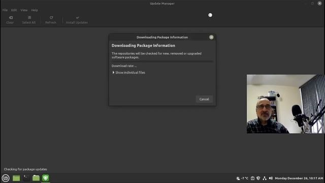The image size is (325, 183).
Task: Click the show desktop taskbar icon
Action: pyautogui.click(x=16, y=178)
